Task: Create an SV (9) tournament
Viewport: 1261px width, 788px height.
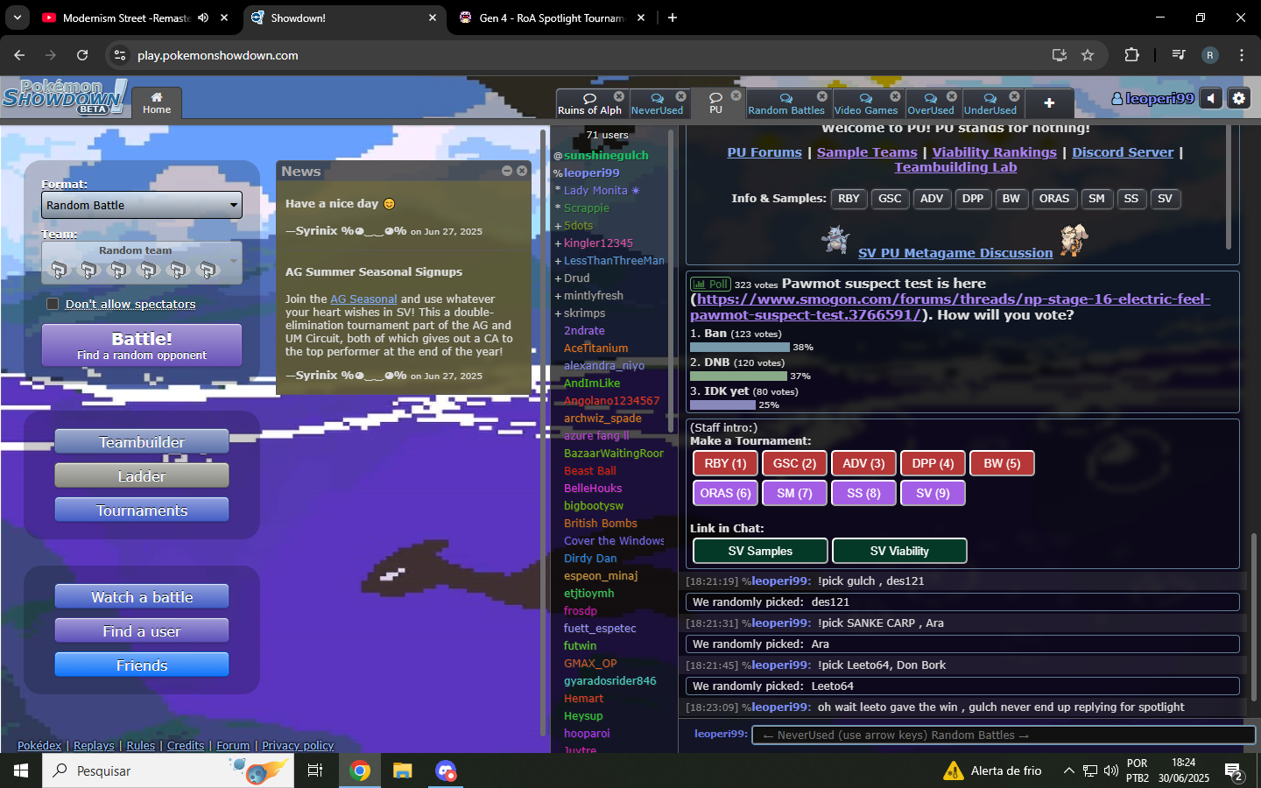Action: pos(933,493)
